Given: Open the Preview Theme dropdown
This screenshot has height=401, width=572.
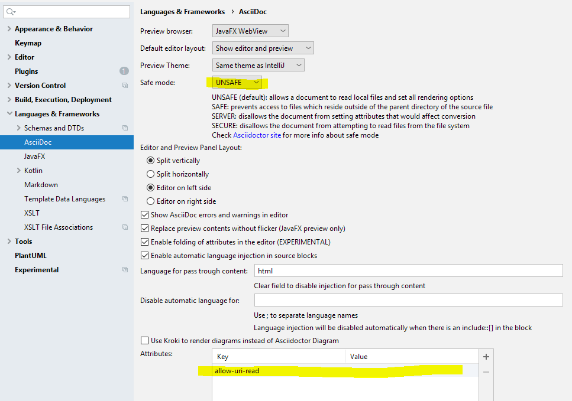Looking at the screenshot, I should (x=258, y=65).
